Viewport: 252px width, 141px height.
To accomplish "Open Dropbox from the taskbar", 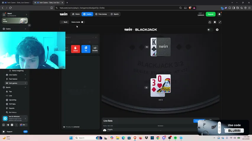I will (147, 138).
